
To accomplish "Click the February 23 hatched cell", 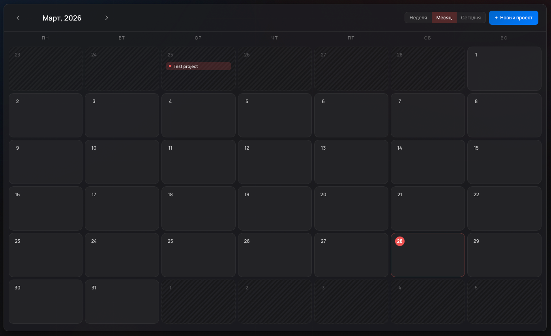I will 45,69.
